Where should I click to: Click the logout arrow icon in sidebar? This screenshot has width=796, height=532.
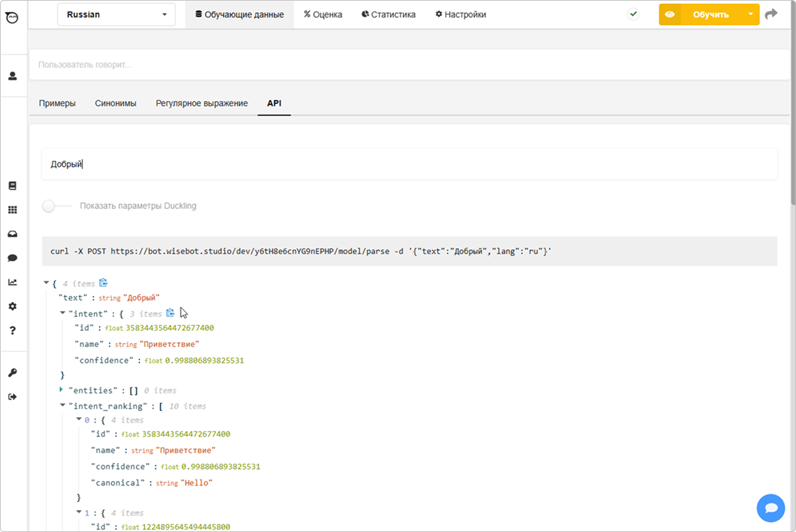tap(12, 397)
